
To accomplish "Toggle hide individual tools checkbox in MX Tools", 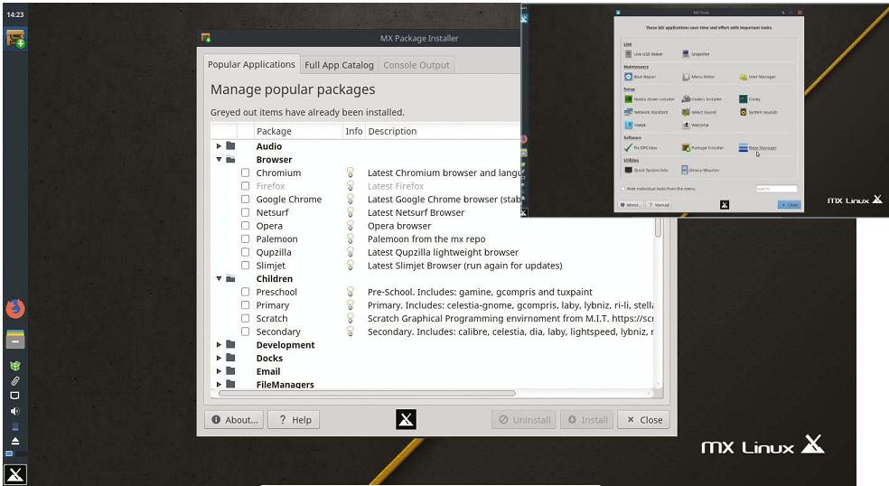I will [x=623, y=188].
